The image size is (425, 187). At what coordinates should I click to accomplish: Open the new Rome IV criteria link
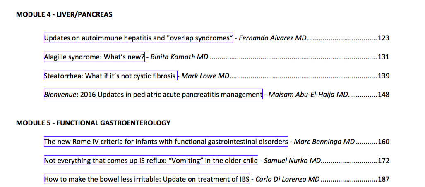(166, 142)
